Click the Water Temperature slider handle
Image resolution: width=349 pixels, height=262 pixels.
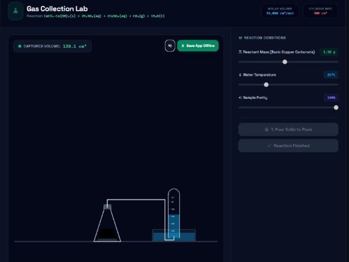(266, 85)
